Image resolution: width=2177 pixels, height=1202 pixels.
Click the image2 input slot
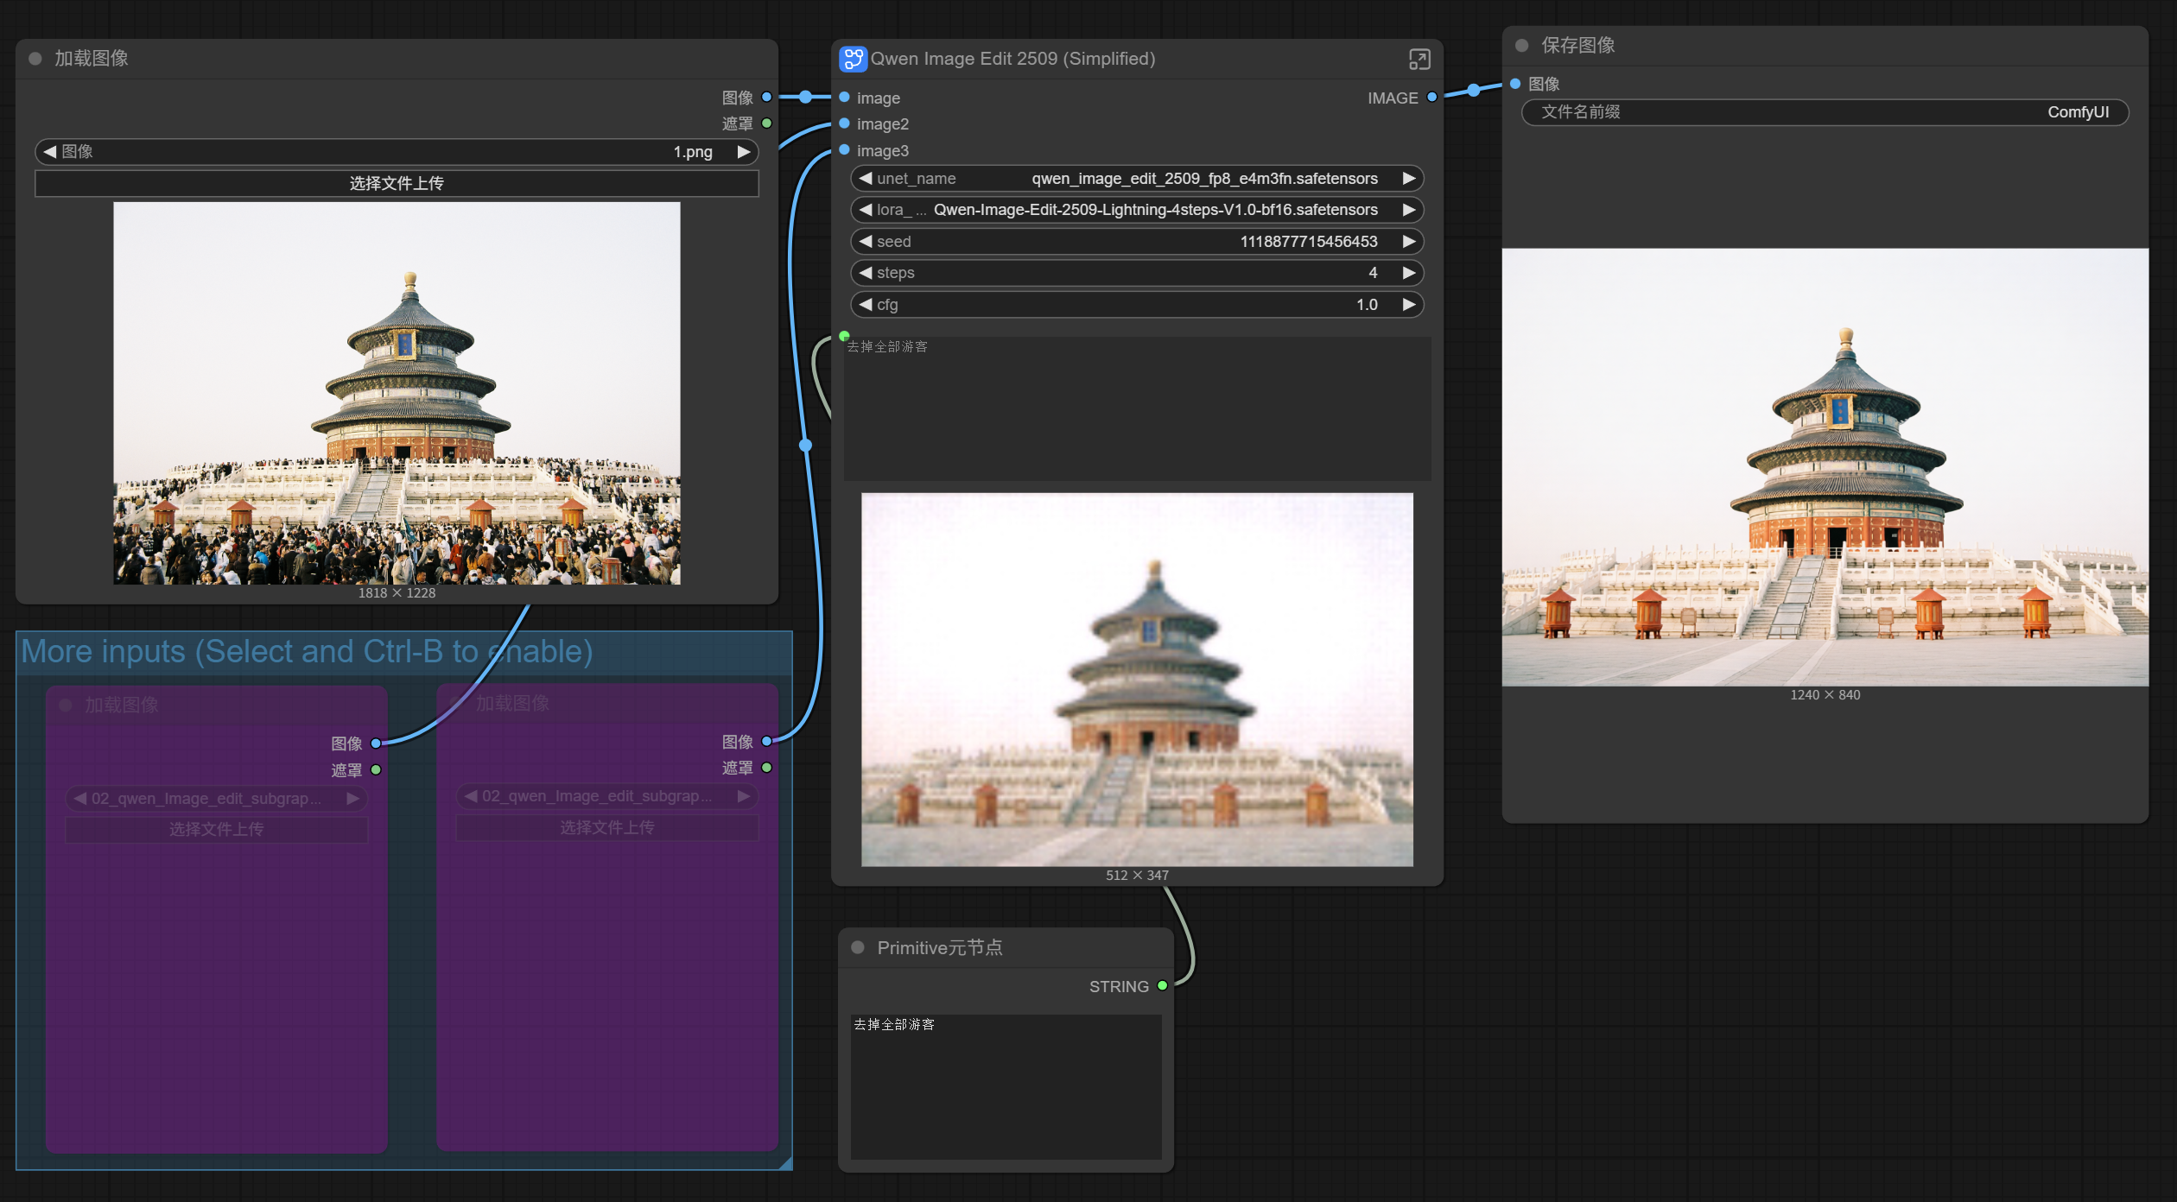pyautogui.click(x=845, y=123)
